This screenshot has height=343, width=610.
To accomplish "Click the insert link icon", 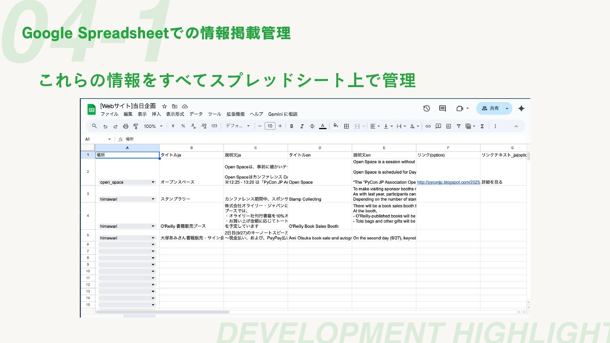I will pos(428,126).
